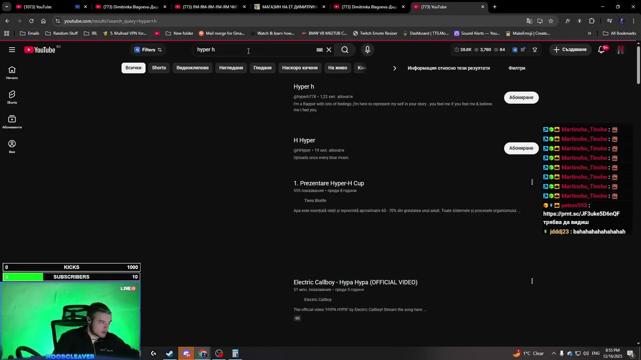The height and width of the screenshot is (360, 641).
Task: Subscribe to the Hyper h channel
Action: [521, 97]
